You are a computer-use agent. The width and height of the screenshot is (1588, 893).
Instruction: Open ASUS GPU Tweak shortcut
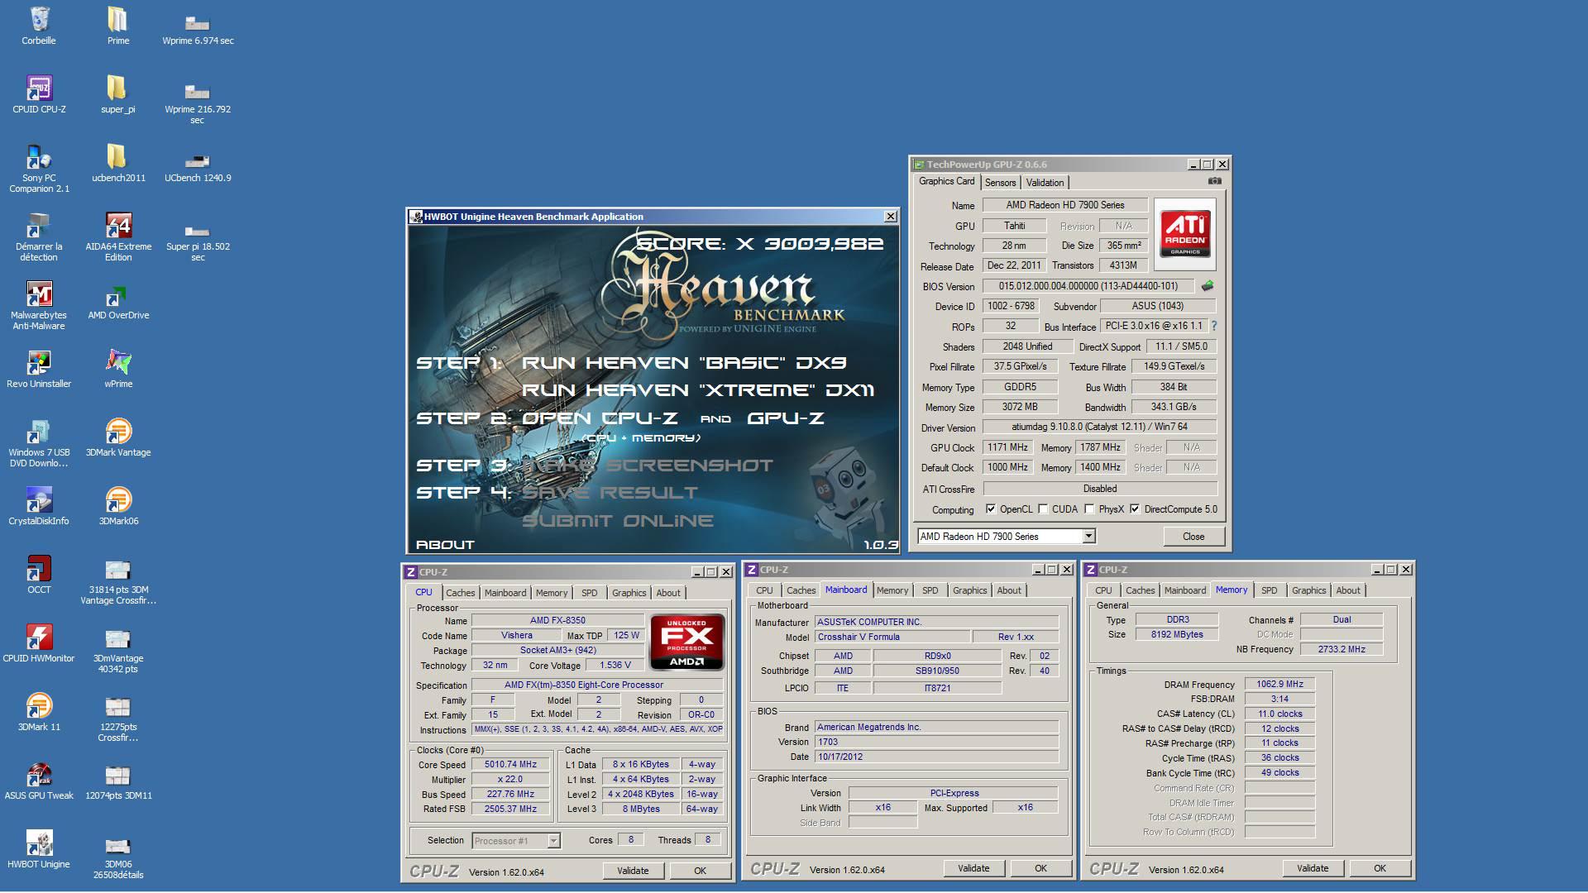pyautogui.click(x=39, y=780)
